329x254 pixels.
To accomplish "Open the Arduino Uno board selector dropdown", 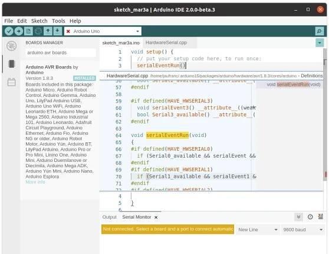I will click(x=103, y=31).
